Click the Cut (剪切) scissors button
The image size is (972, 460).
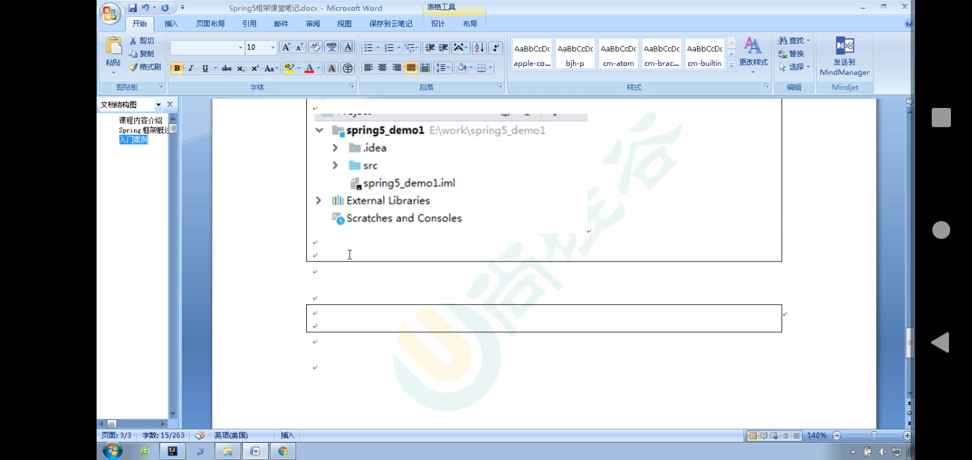tap(141, 40)
